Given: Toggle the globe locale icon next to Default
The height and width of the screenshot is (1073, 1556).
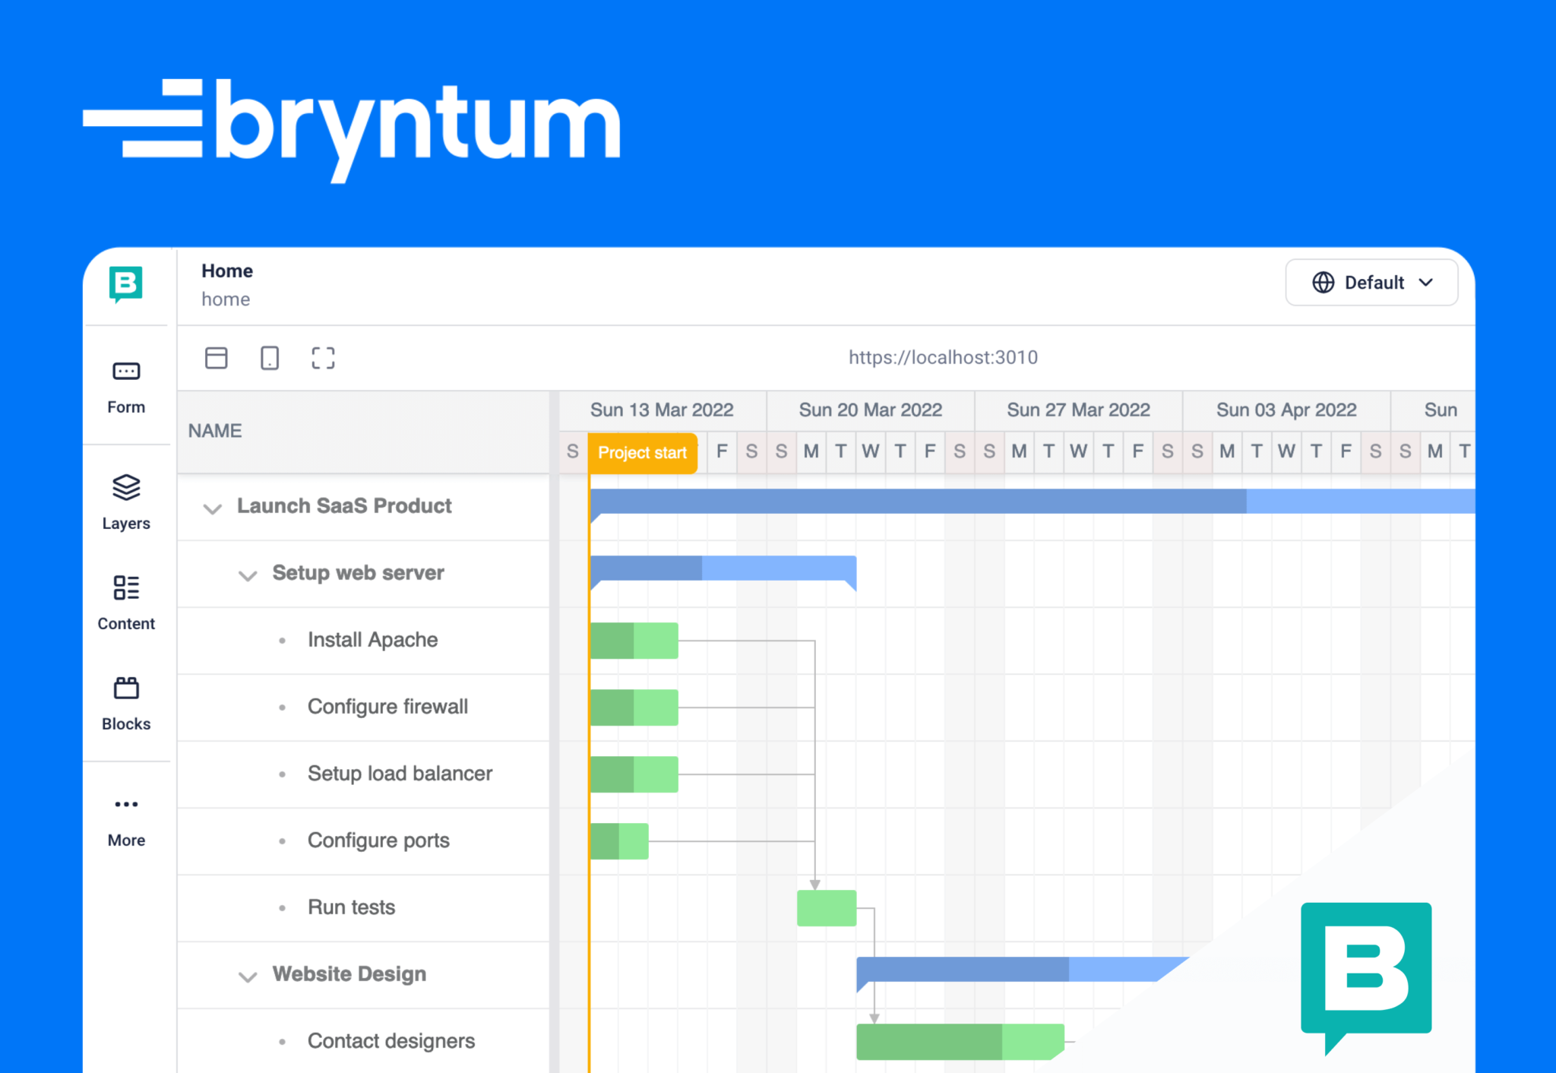Looking at the screenshot, I should click(x=1322, y=282).
